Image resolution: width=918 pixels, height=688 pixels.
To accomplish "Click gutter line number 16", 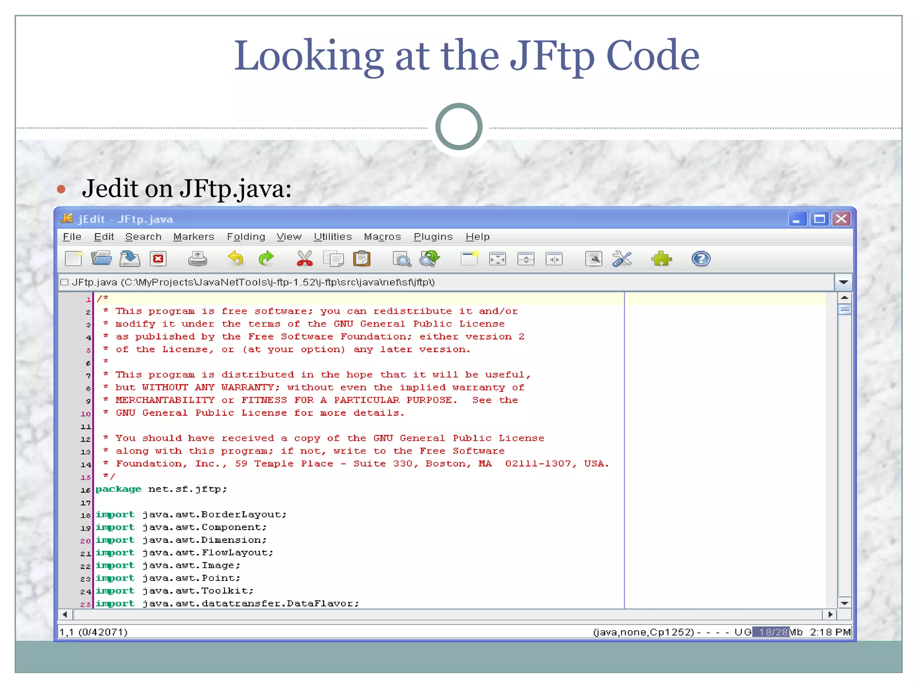I will 86,490.
